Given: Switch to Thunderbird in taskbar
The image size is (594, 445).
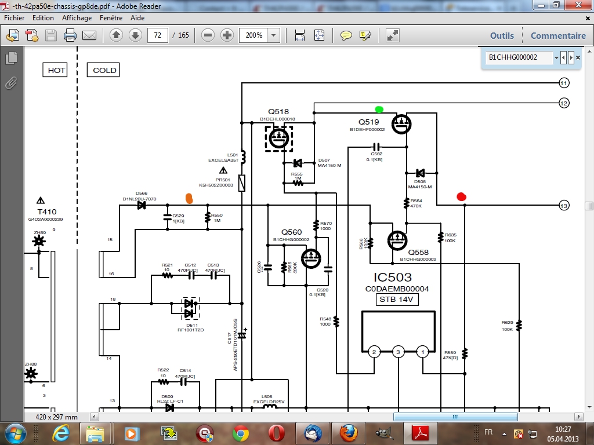Looking at the screenshot, I should point(313,433).
